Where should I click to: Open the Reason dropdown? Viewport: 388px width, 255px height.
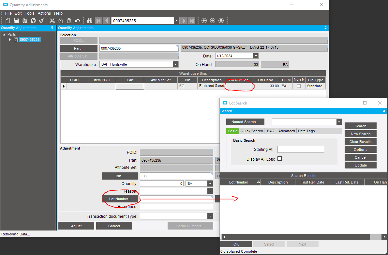(x=210, y=191)
